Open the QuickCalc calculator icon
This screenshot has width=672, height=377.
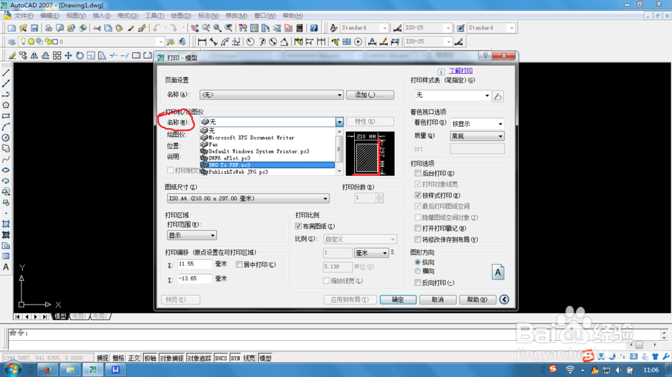[x=300, y=28]
